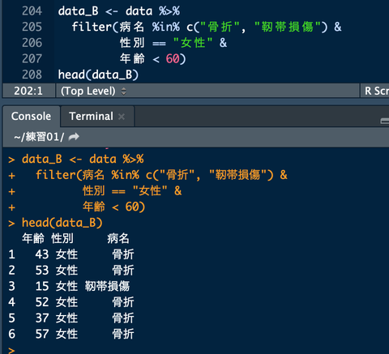Click the empty console prompt at bottom
Viewport: 389px width, 354px height.
11,350
